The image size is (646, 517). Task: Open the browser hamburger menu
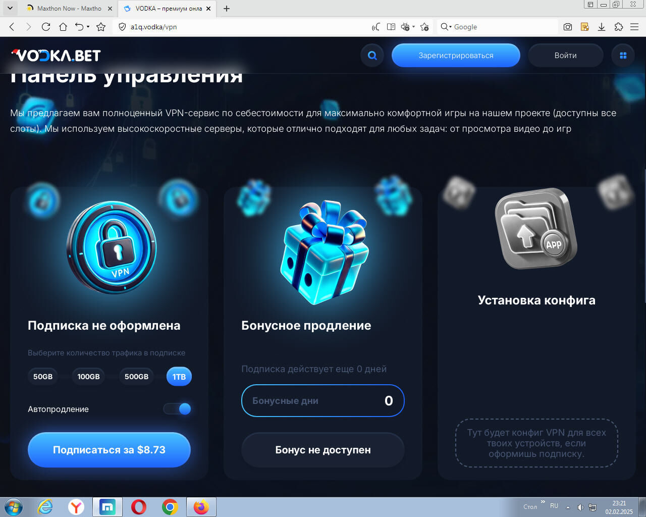(x=635, y=27)
